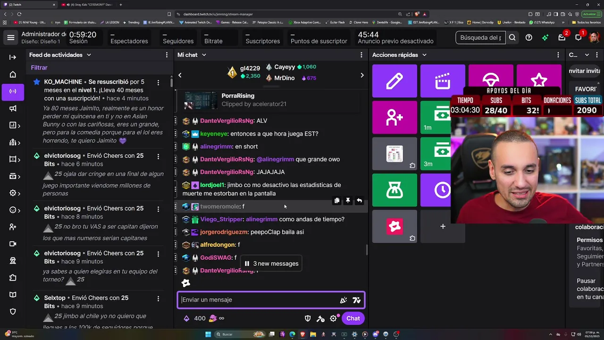The height and width of the screenshot is (340, 604).
Task: Click the calendar thumbnail quick action
Action: click(x=394, y=154)
